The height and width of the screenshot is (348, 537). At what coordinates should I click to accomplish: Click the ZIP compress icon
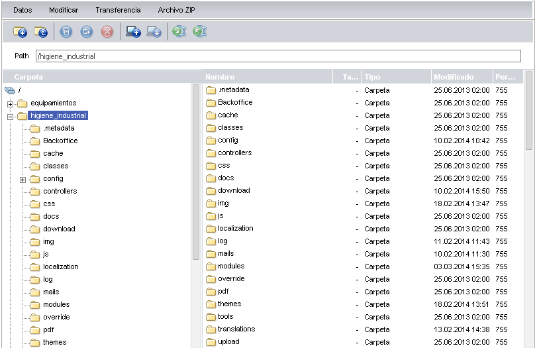coord(179,32)
